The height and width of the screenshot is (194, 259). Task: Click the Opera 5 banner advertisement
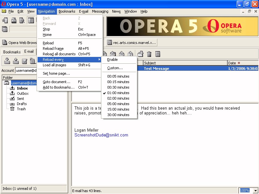pyautogui.click(x=182, y=27)
